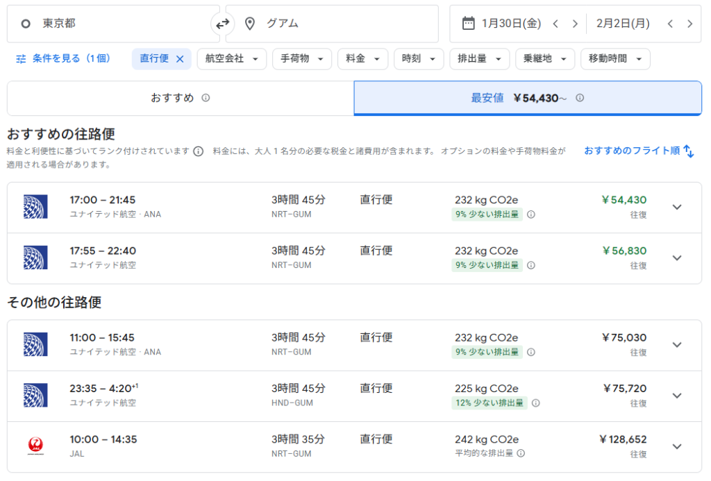Open the 航空会社 filter dropdown

click(232, 59)
